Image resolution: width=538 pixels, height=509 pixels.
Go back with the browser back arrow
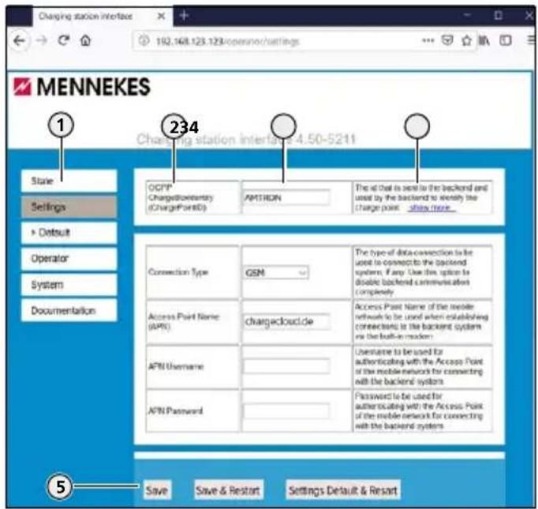pos(20,41)
